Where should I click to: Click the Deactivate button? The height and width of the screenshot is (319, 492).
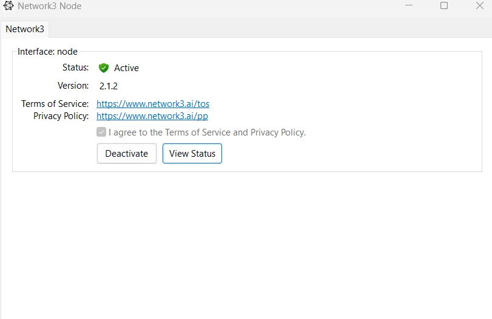(127, 153)
